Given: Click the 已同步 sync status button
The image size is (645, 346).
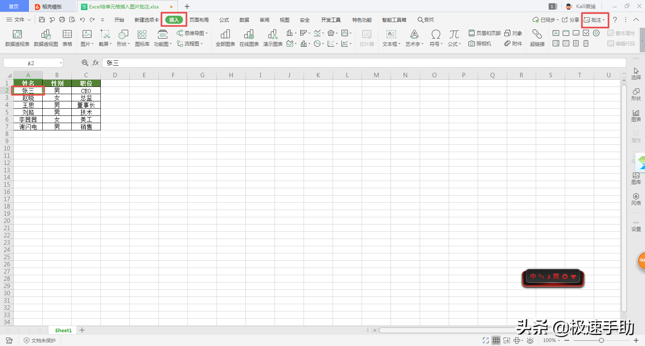Looking at the screenshot, I should coord(545,20).
